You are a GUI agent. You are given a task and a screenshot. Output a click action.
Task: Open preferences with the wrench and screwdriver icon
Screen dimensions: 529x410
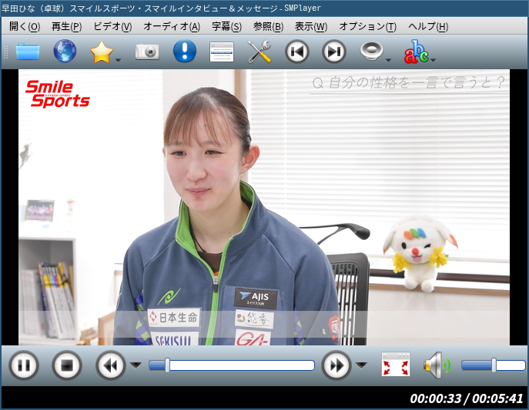[x=259, y=52]
